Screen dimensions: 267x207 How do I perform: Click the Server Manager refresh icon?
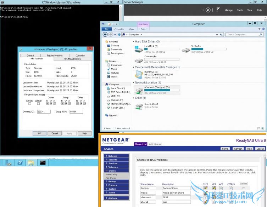(x=208, y=10)
